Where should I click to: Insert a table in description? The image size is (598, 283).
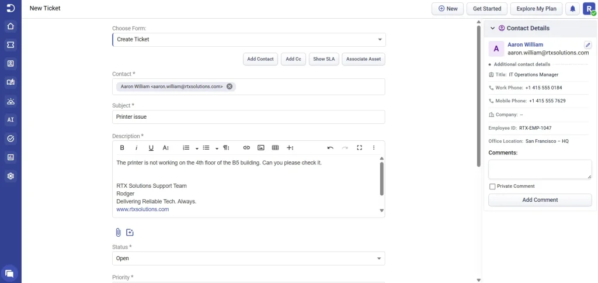(276, 148)
